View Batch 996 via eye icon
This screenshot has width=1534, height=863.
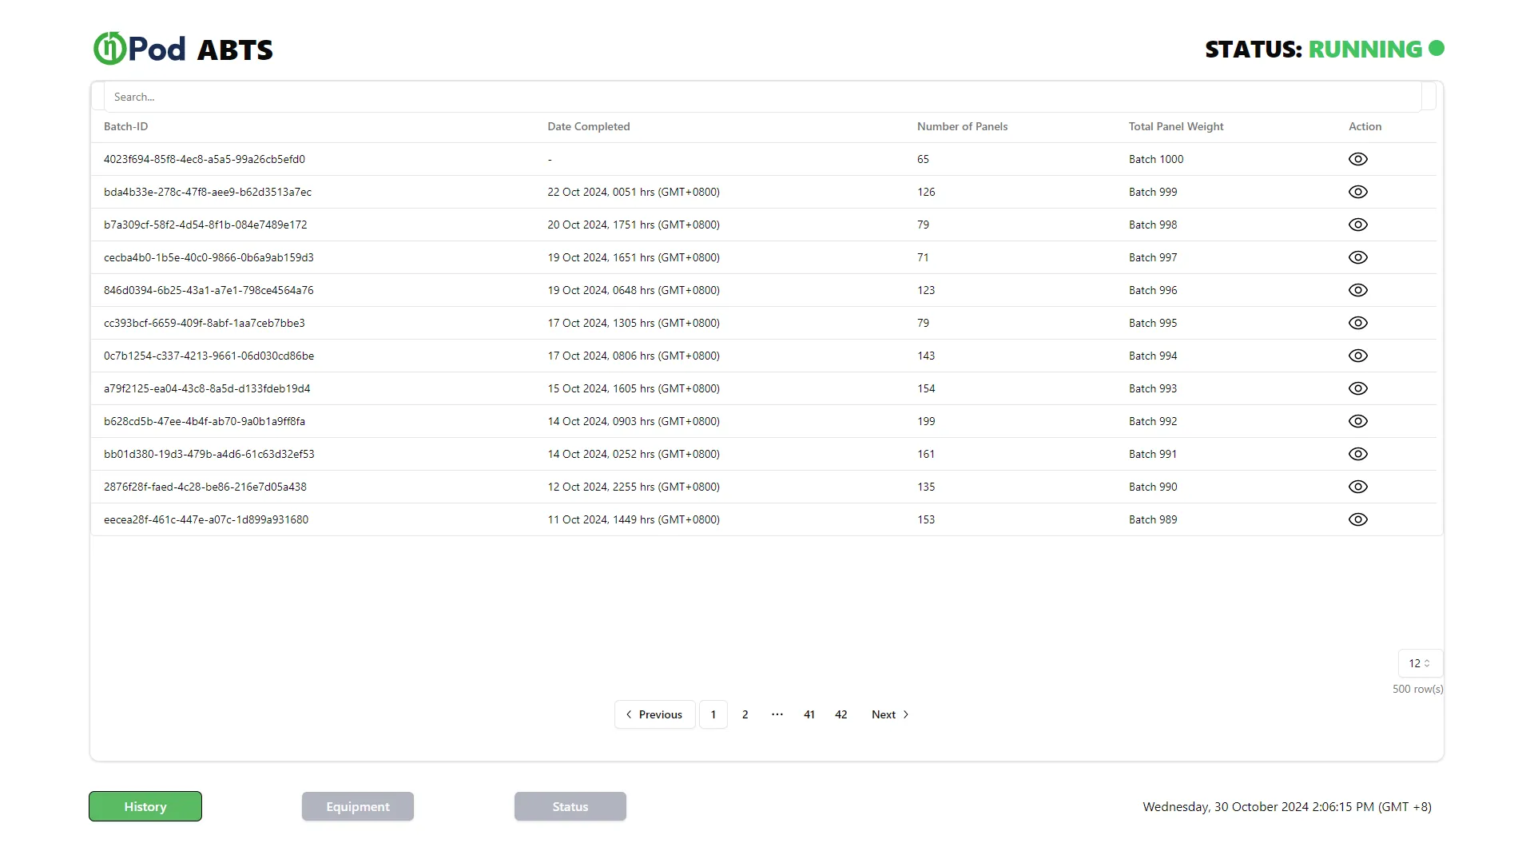[1358, 290]
